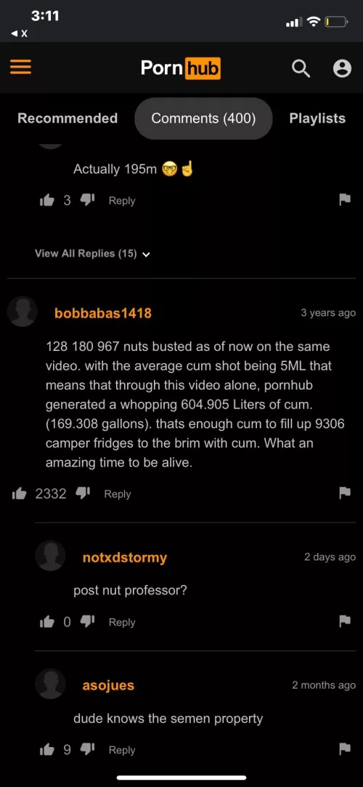Open notxdstormy's username profile
Viewport: 363px width, 787px height.
124,557
